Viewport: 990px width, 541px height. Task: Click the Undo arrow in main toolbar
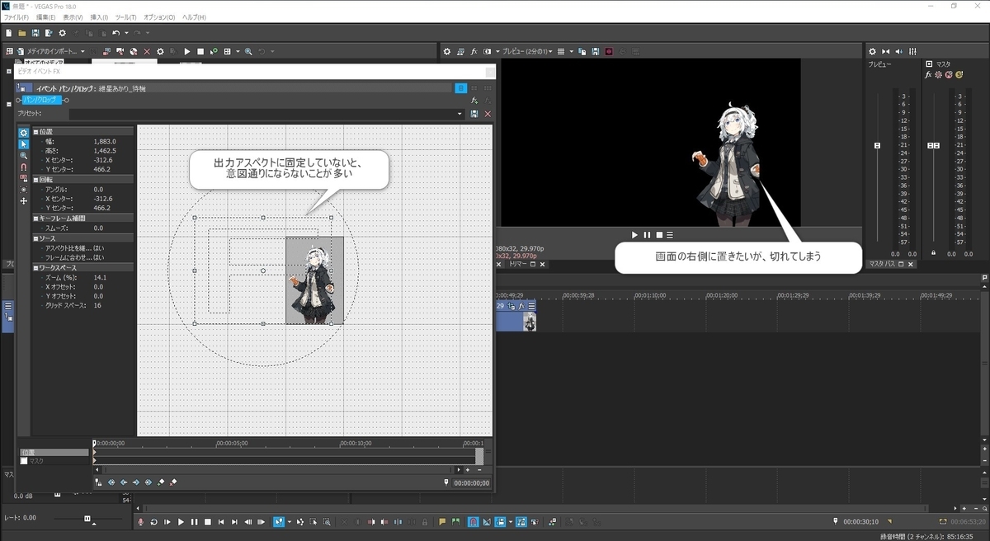[x=115, y=33]
